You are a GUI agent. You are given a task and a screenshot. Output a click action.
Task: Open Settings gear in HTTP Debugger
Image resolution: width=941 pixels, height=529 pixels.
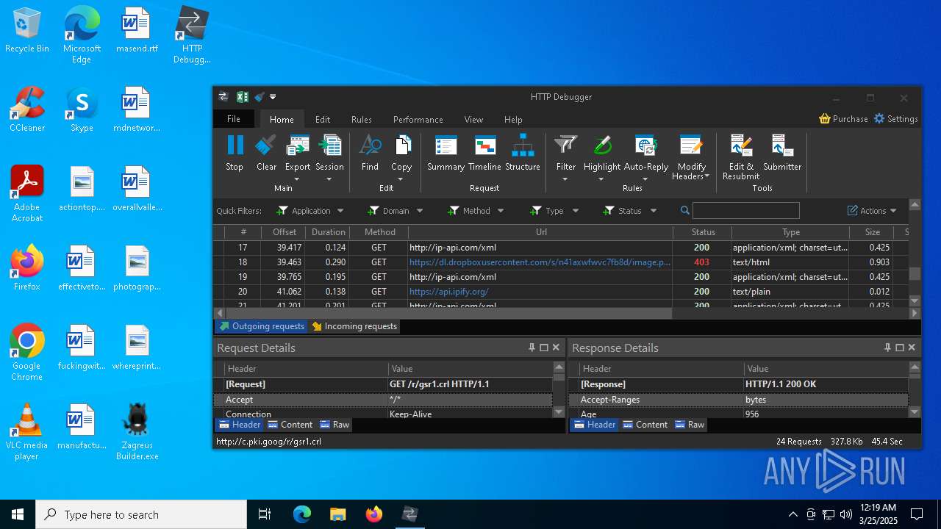(895, 118)
